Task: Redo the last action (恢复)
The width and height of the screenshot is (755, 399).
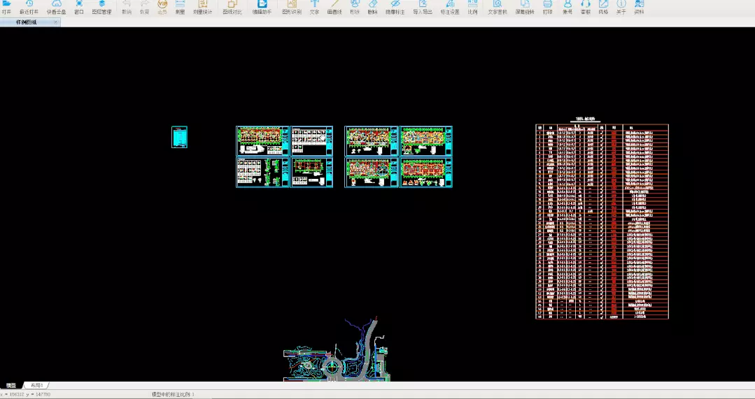Action: [x=144, y=7]
